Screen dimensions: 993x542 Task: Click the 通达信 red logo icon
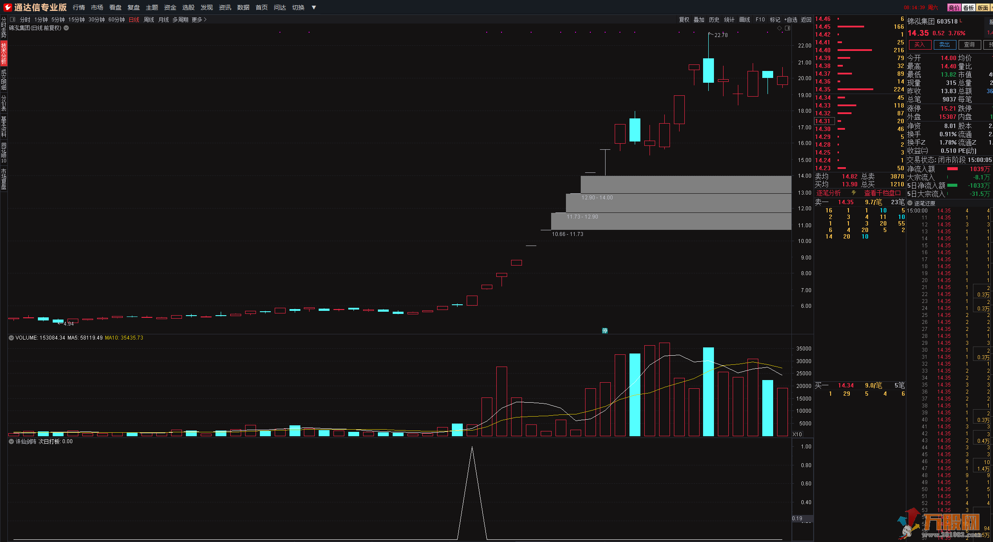pyautogui.click(x=7, y=7)
